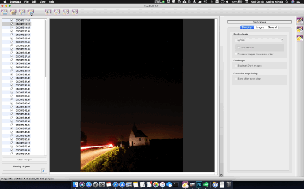Click the Preferences panel header
304x189 pixels.
click(x=259, y=22)
